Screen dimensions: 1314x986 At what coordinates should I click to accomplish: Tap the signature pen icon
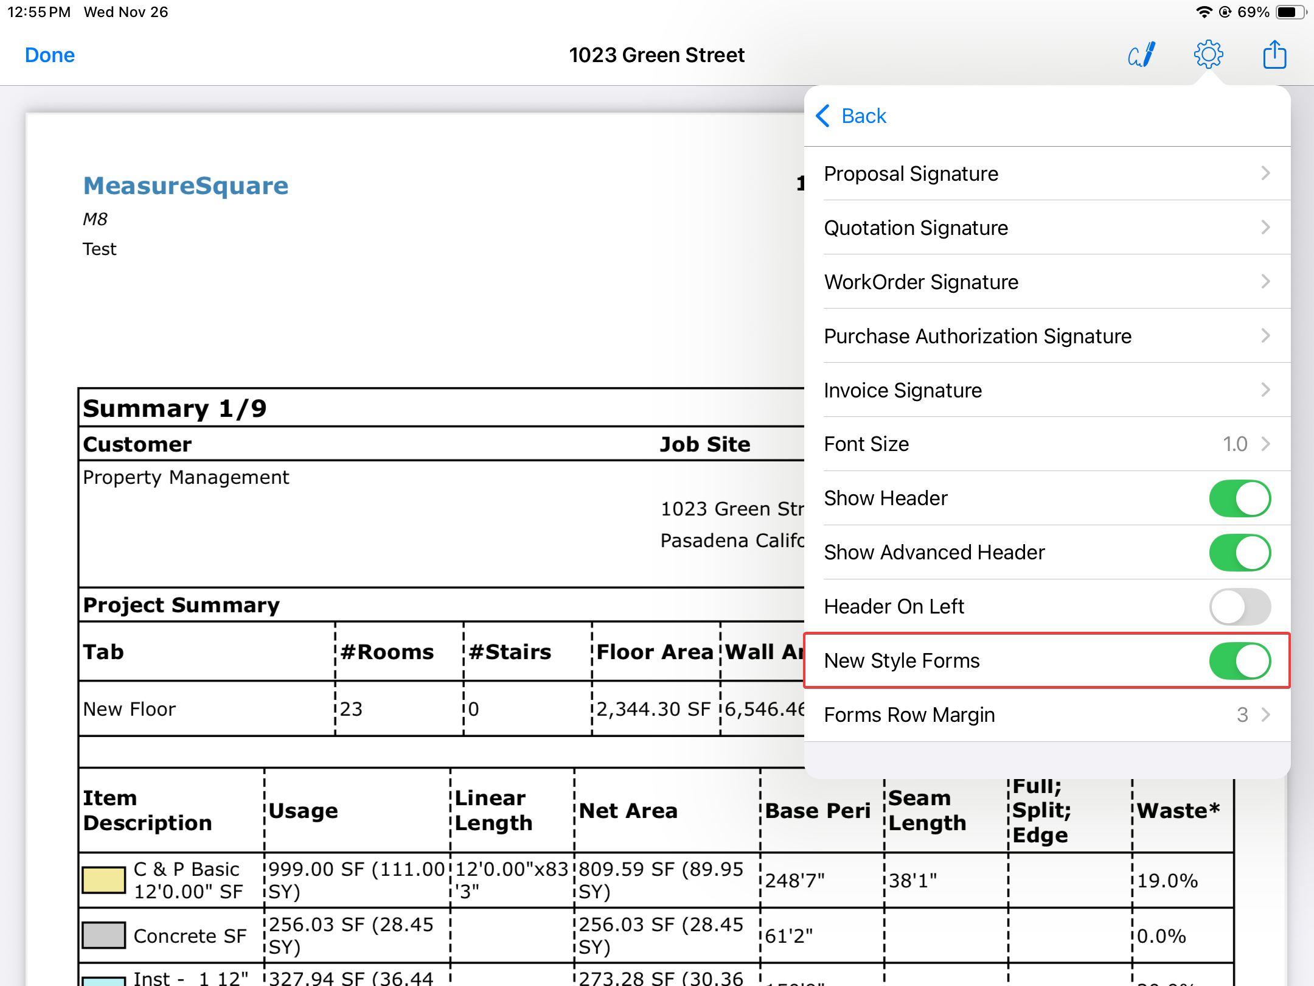click(x=1142, y=55)
